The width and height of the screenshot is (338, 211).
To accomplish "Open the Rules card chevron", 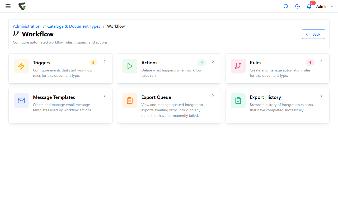I will [x=321, y=61].
